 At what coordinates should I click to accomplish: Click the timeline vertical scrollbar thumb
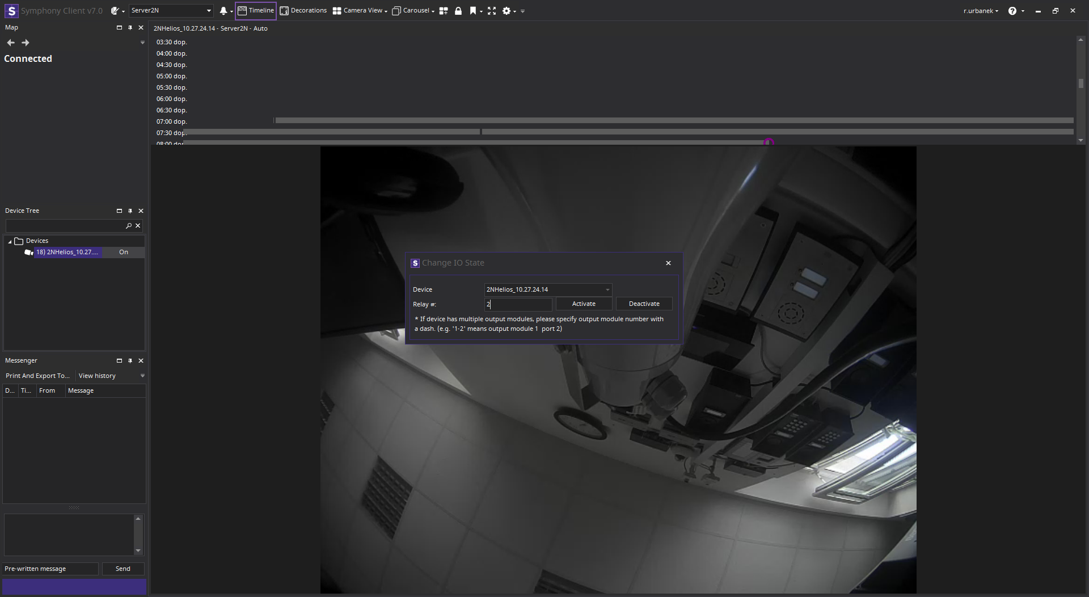point(1081,83)
